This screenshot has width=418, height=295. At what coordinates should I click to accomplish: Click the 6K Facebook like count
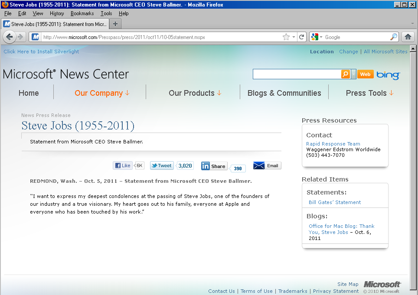140,165
